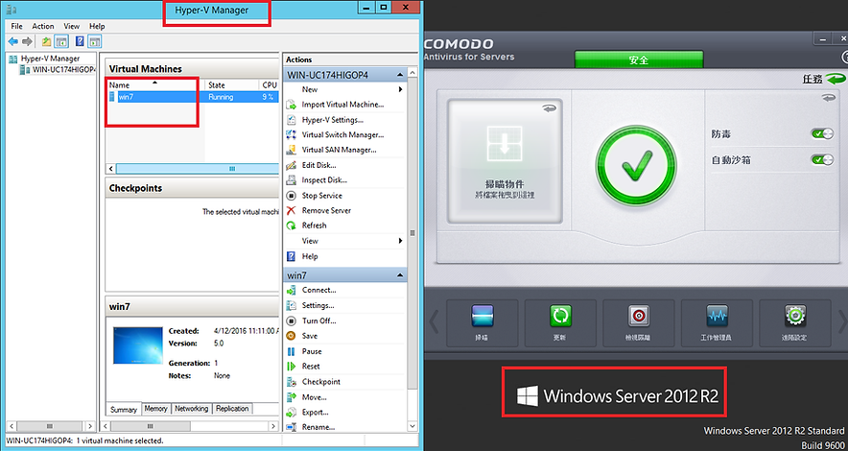Open win7 Settings action
Image resolution: width=848 pixels, height=451 pixels.
point(318,305)
